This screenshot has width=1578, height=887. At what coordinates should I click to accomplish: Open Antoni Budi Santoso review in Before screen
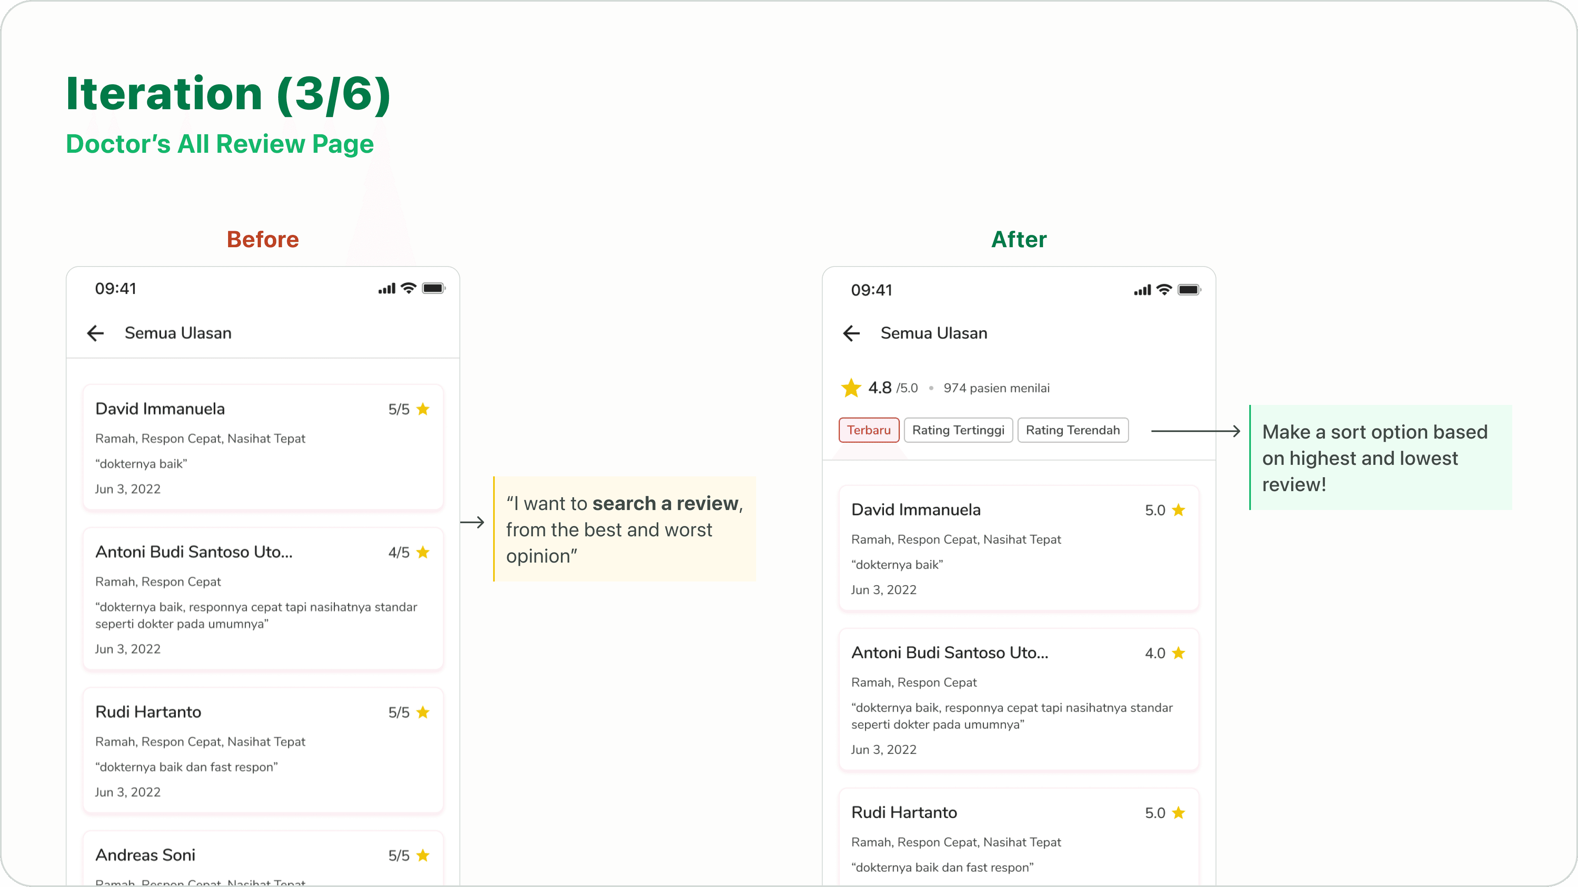pos(263,599)
